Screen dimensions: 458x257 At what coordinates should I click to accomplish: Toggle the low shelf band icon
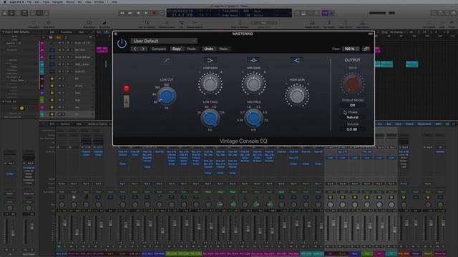(x=210, y=60)
